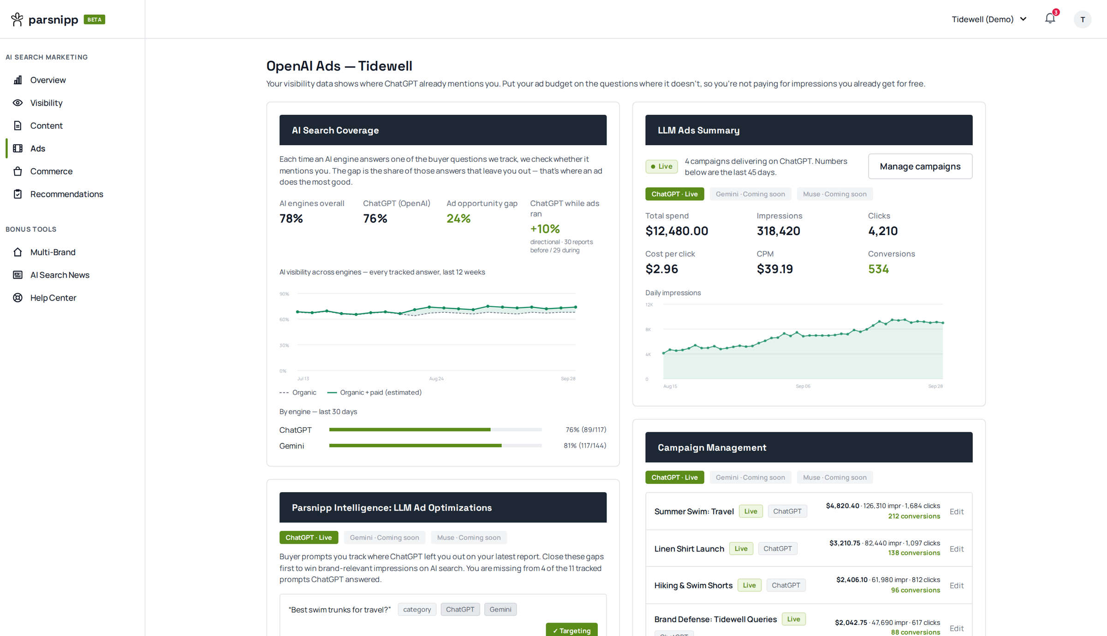Click the Content document icon
This screenshot has height=636, width=1107.
[18, 126]
